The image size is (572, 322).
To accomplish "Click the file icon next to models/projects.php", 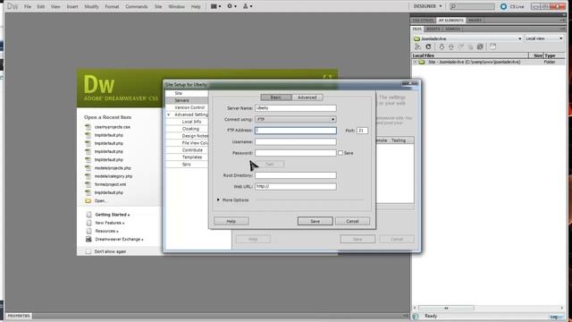I will 88,168.
